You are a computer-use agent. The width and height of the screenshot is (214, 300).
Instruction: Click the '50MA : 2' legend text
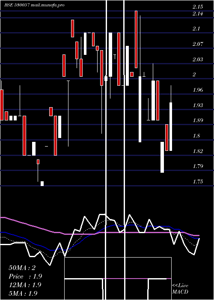coord(22,268)
